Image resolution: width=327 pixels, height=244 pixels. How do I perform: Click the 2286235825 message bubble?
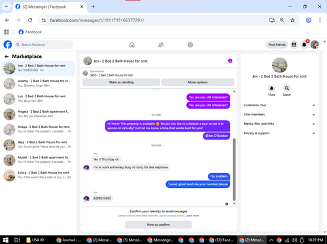point(102,198)
